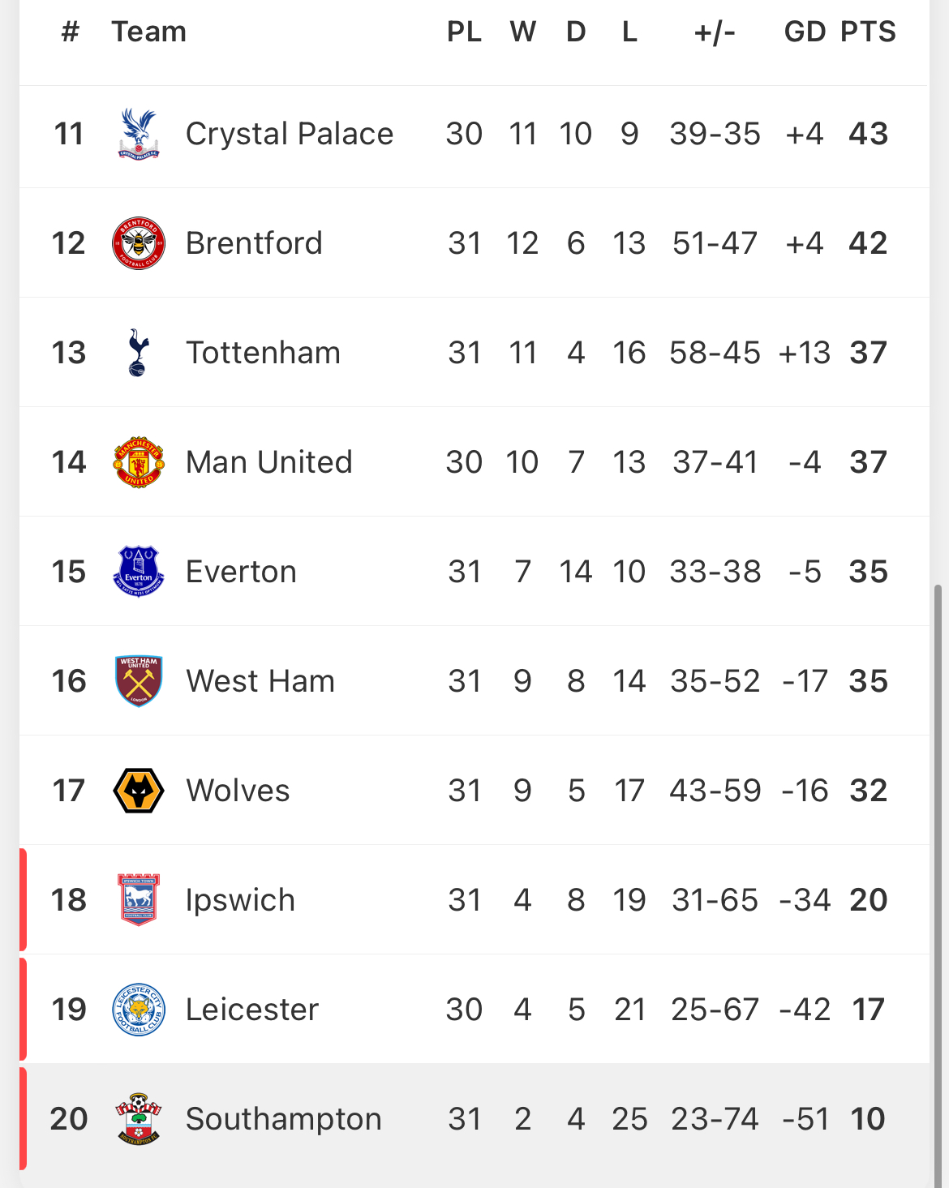The height and width of the screenshot is (1188, 949).
Task: Tap the Leicester team name
Action: point(252,1010)
